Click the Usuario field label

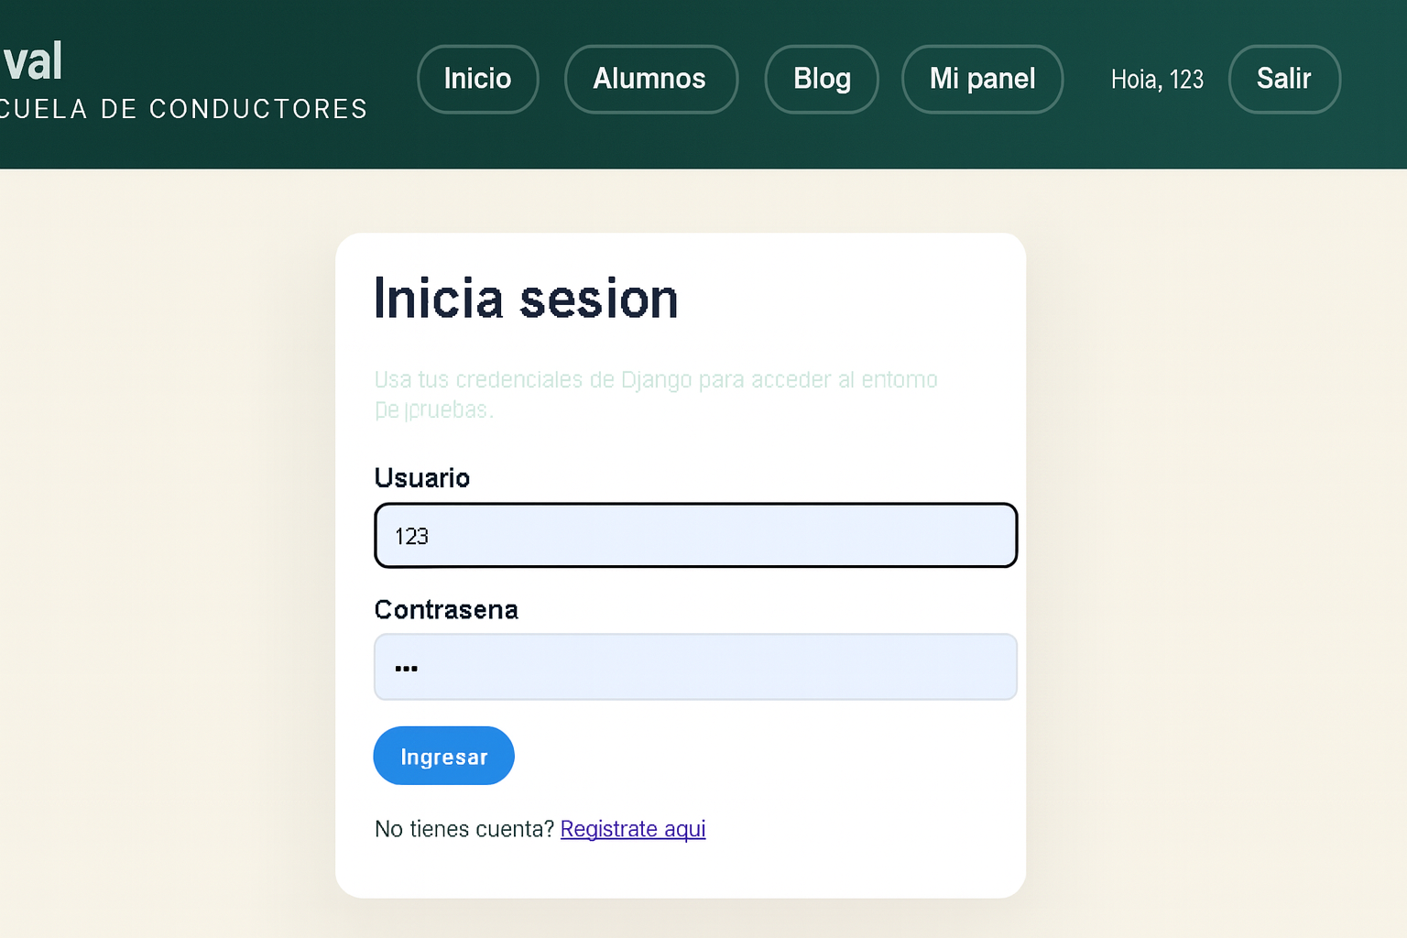click(421, 478)
